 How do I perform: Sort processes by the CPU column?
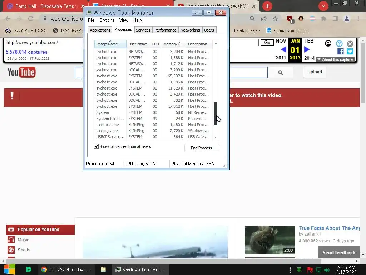tap(155, 44)
